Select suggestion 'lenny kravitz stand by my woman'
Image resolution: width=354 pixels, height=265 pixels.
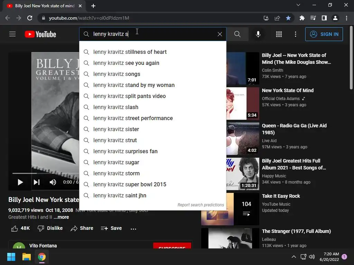152,85
